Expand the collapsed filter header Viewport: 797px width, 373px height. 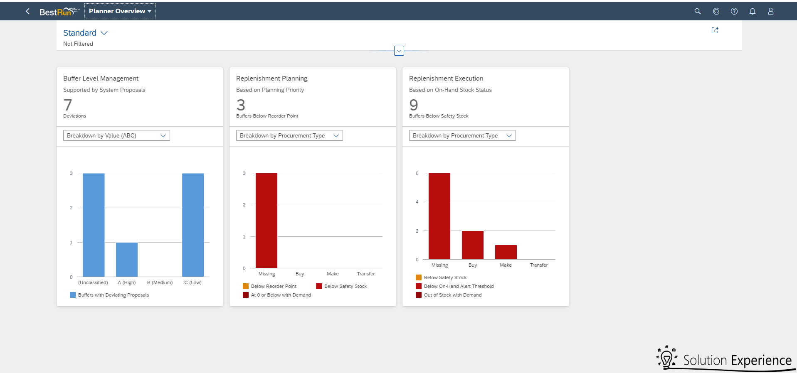coord(399,51)
